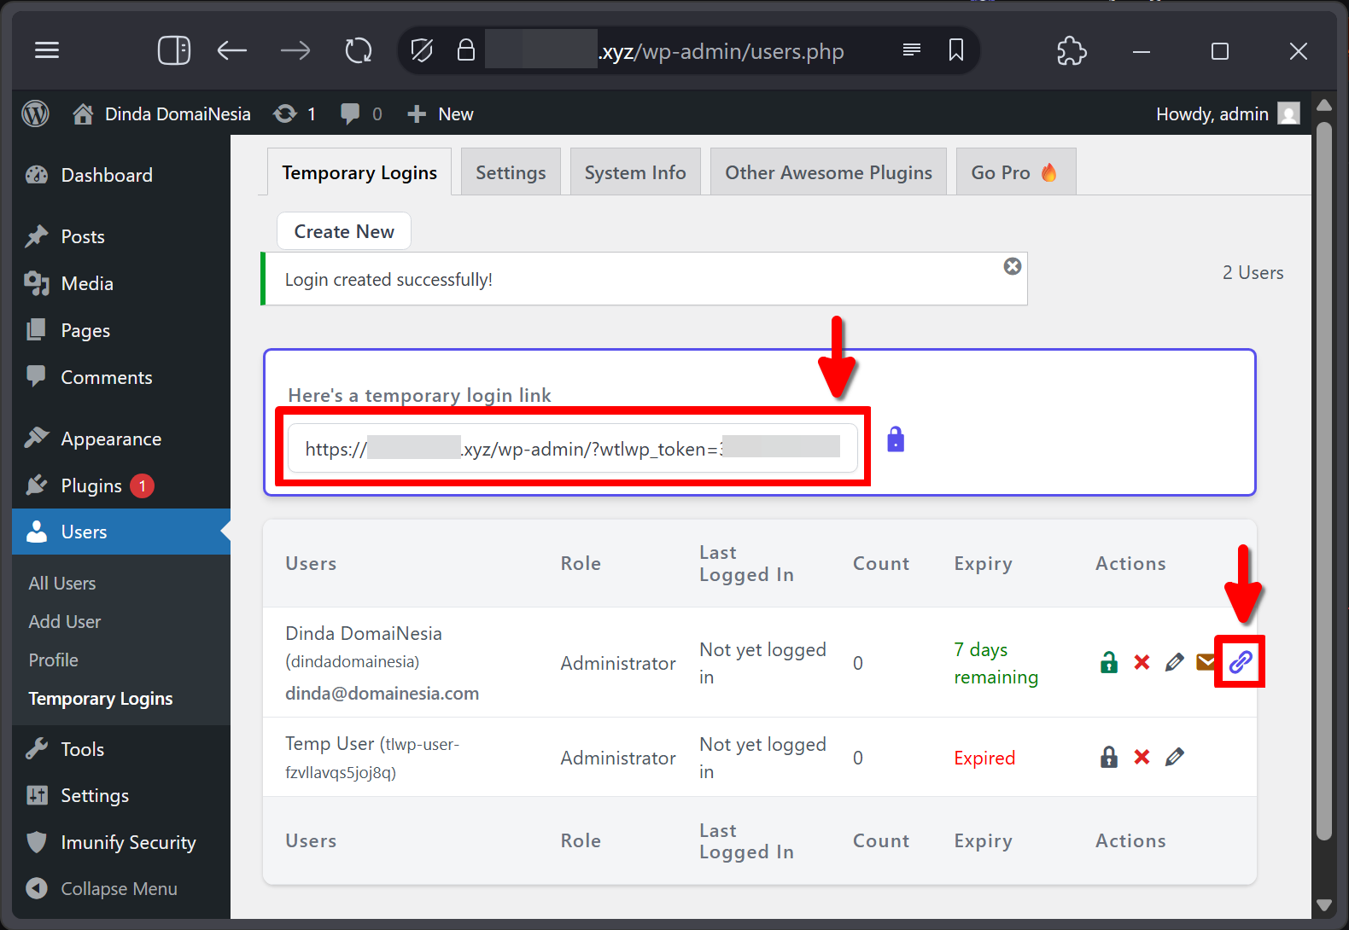Image resolution: width=1349 pixels, height=930 pixels.
Task: Copy login link for Dinda DomaiNesia
Action: [x=1241, y=662]
